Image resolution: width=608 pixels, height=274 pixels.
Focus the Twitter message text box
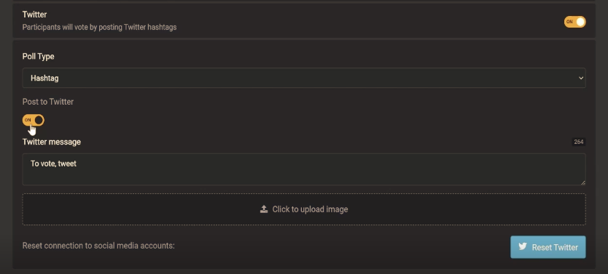point(304,169)
